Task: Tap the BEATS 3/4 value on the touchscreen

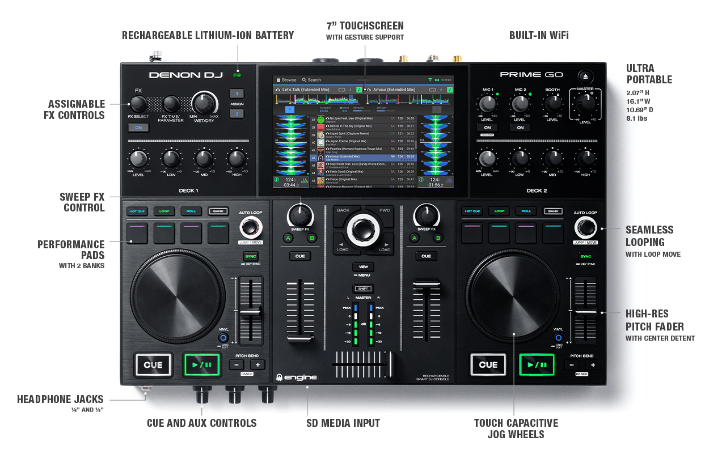Action: 344,111
